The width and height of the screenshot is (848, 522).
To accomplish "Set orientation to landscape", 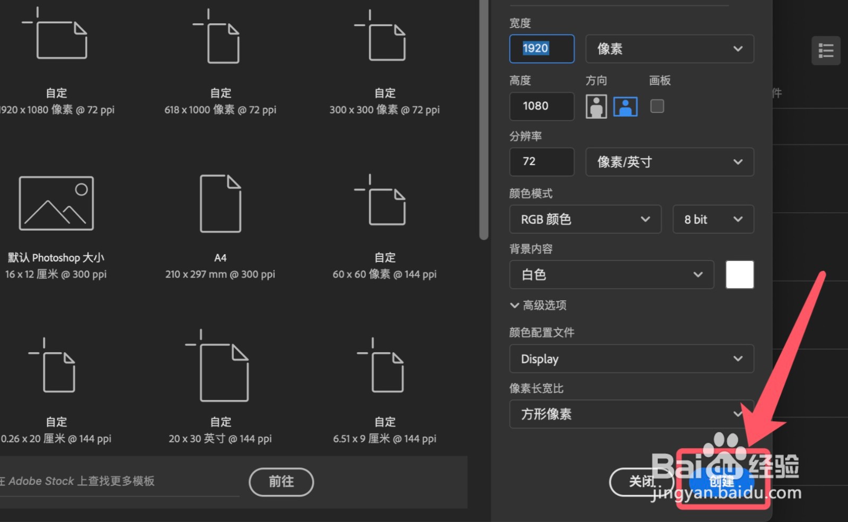I will (x=625, y=106).
